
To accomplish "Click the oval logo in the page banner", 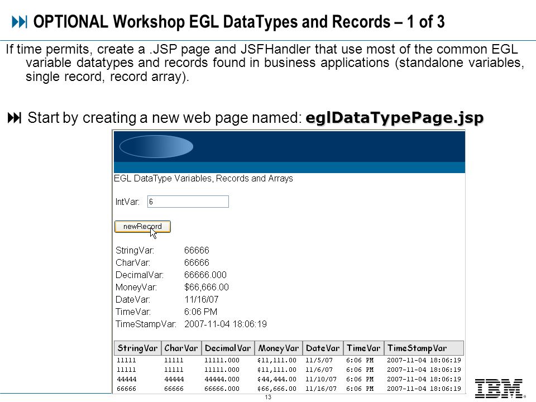I will pos(156,147).
